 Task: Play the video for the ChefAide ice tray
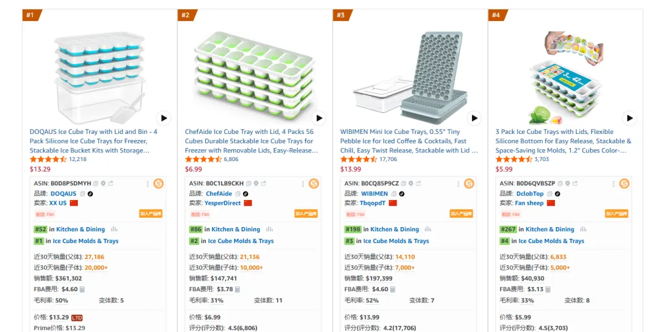[x=319, y=118]
